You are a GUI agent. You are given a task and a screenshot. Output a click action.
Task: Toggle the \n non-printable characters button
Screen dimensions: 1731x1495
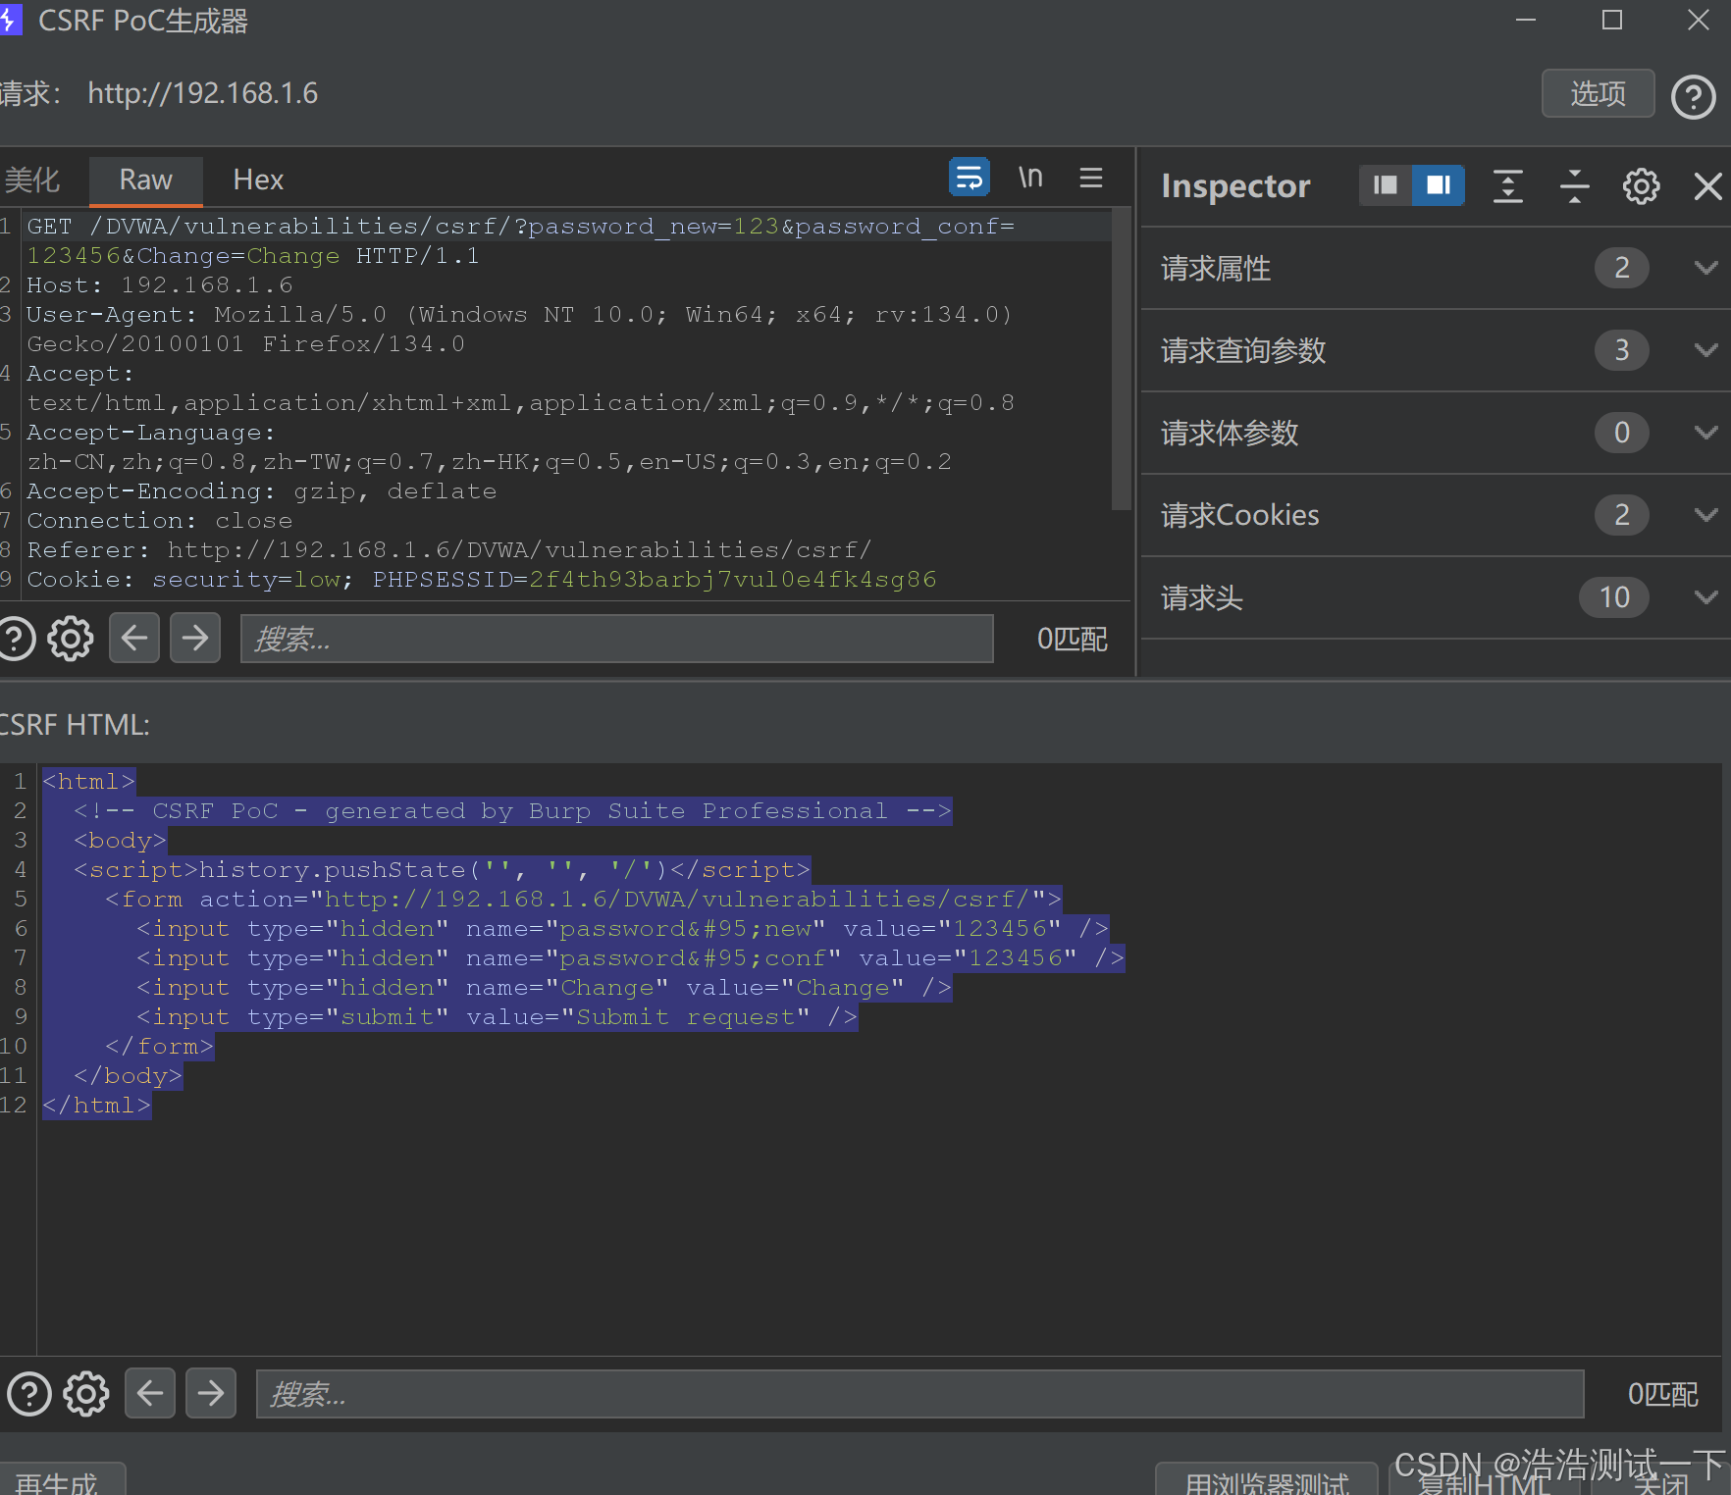[1030, 178]
